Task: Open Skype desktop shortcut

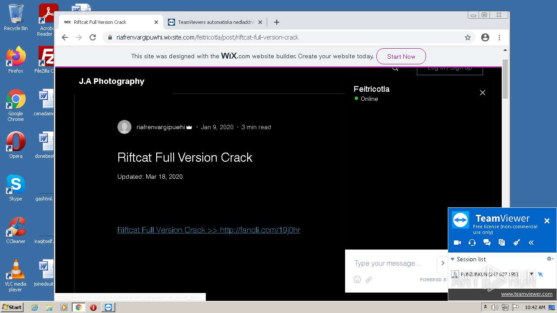Action: click(x=16, y=188)
